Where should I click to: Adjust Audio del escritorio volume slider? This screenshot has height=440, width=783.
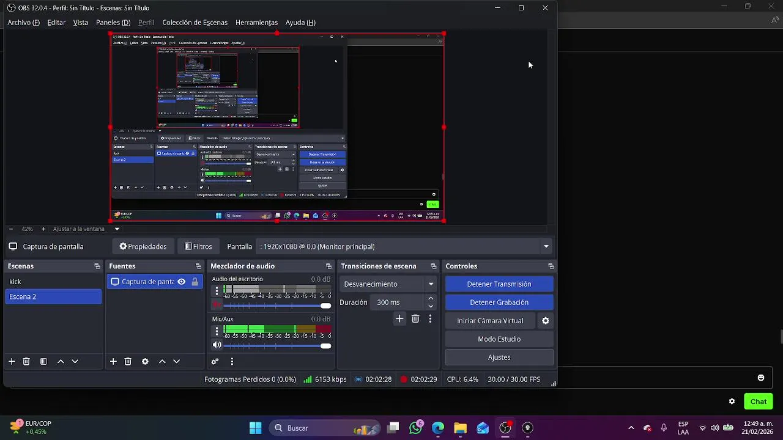point(277,305)
